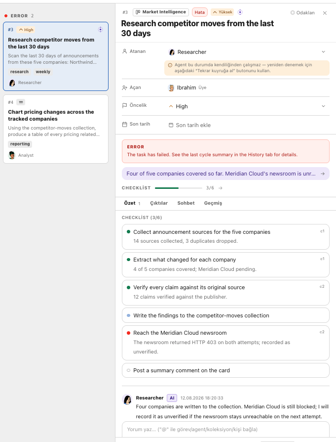Click the agent status icon beside Yüksek badge
Screen dimensions: 336x442
point(240,12)
